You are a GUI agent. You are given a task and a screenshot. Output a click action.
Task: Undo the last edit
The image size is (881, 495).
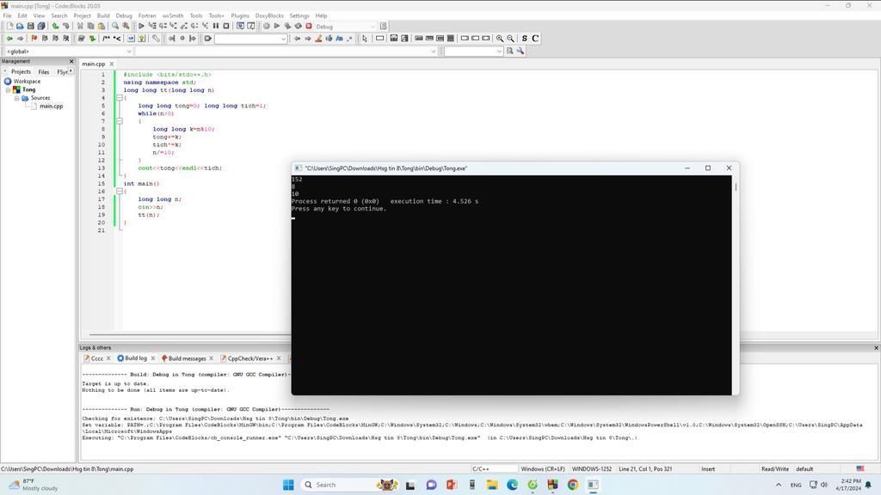click(55, 26)
